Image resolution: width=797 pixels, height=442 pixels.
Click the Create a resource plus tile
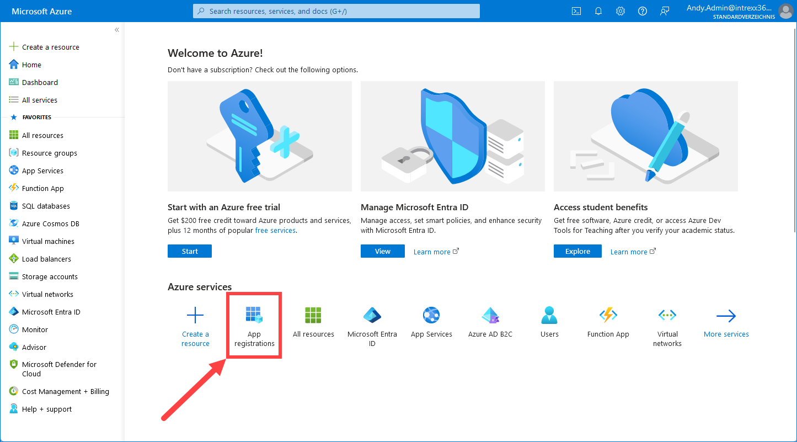click(195, 326)
